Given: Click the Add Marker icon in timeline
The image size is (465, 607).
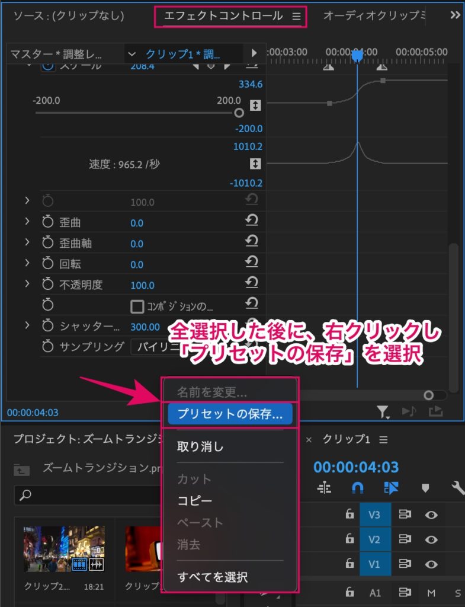Looking at the screenshot, I should point(425,488).
